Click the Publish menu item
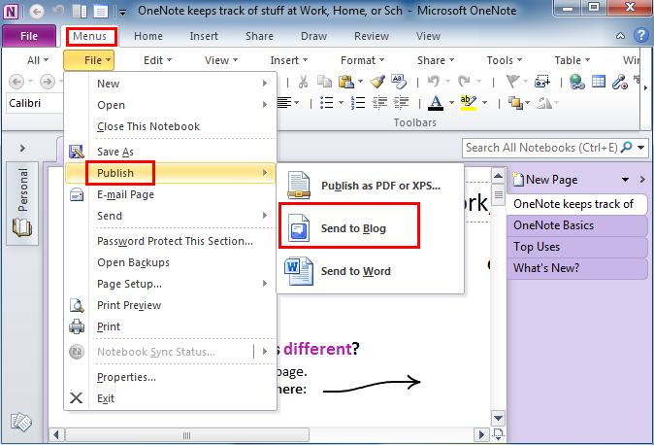Viewport: 654px width, 445px height. click(x=170, y=173)
